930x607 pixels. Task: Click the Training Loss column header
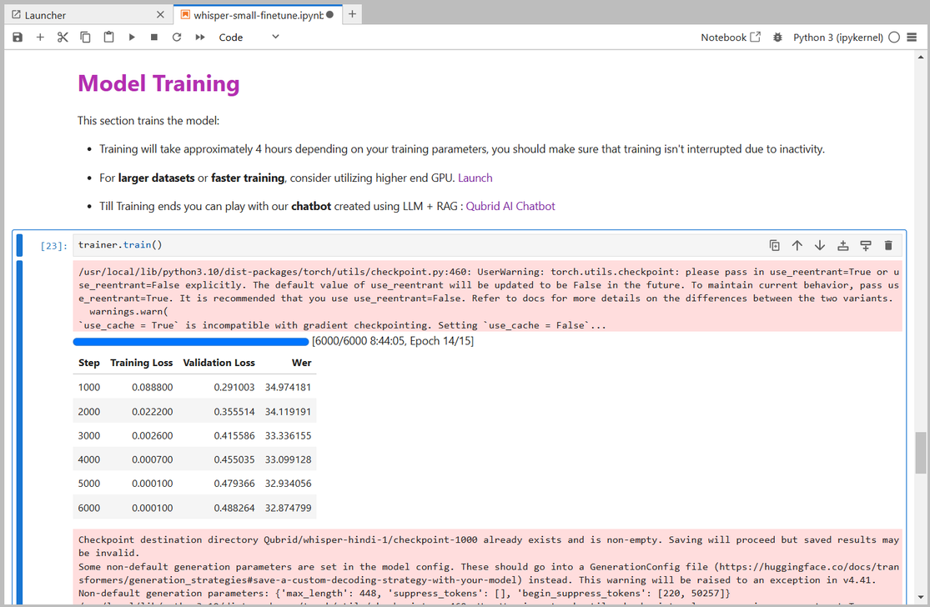(141, 363)
